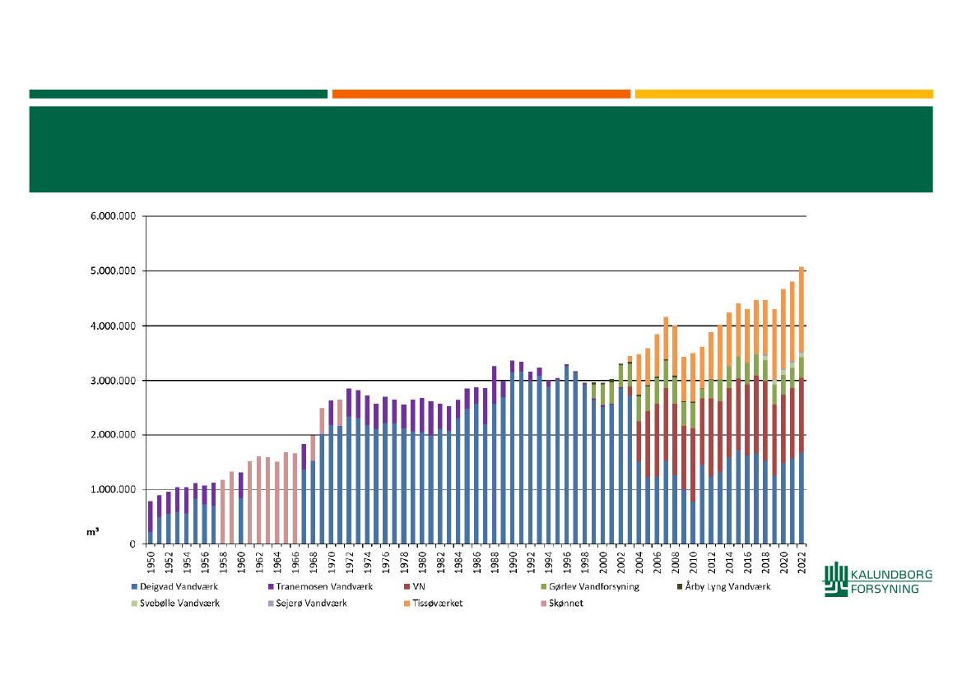The width and height of the screenshot is (962, 680).
Task: Click the 1.000.000 y-axis label
Action: [113, 489]
